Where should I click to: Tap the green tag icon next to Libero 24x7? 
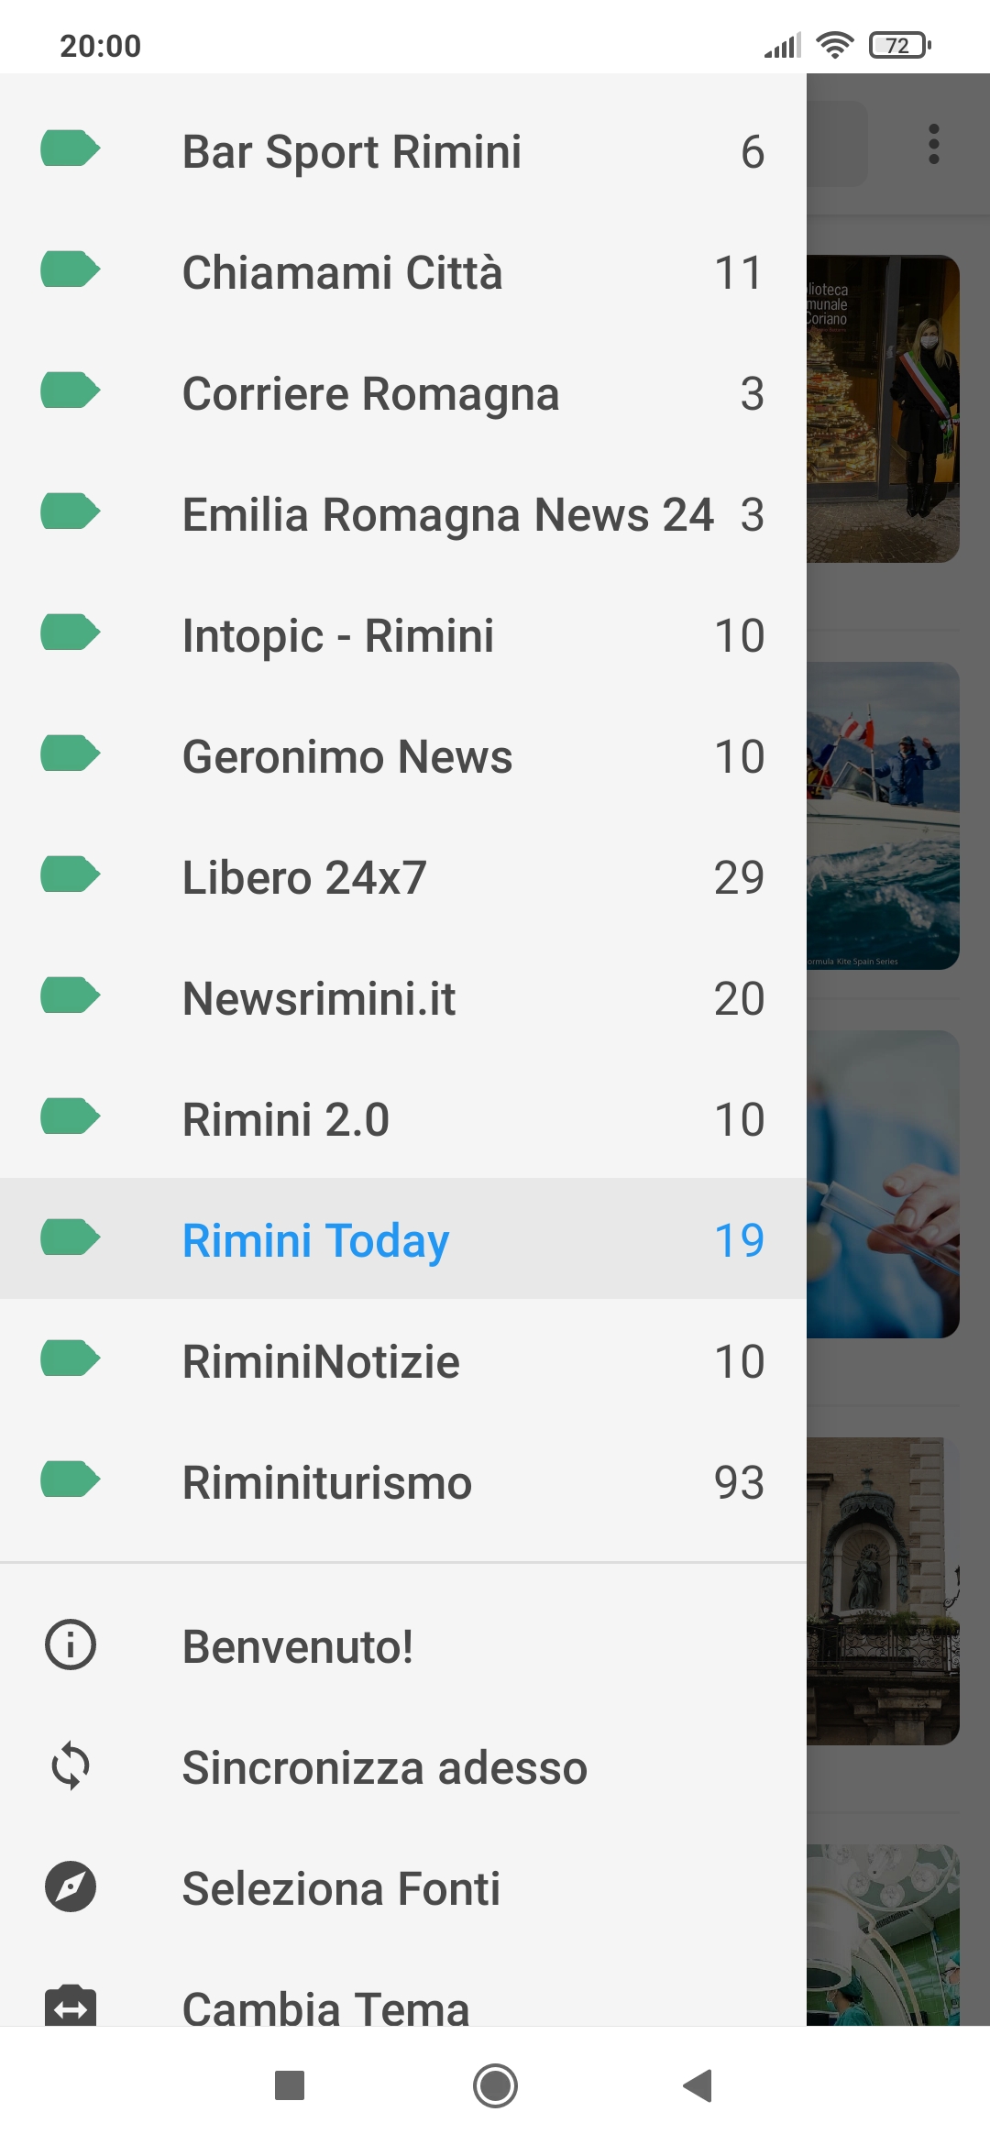[70, 874]
